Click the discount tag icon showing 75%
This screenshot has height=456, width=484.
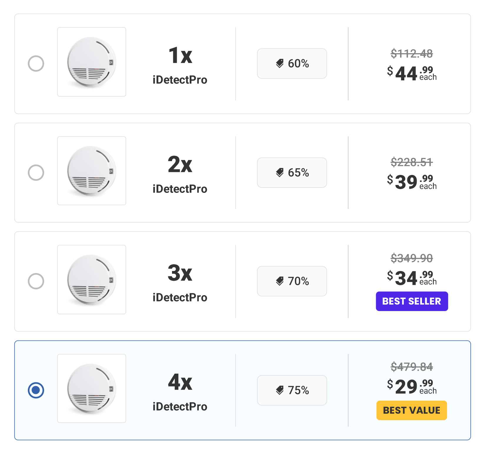pyautogui.click(x=280, y=390)
